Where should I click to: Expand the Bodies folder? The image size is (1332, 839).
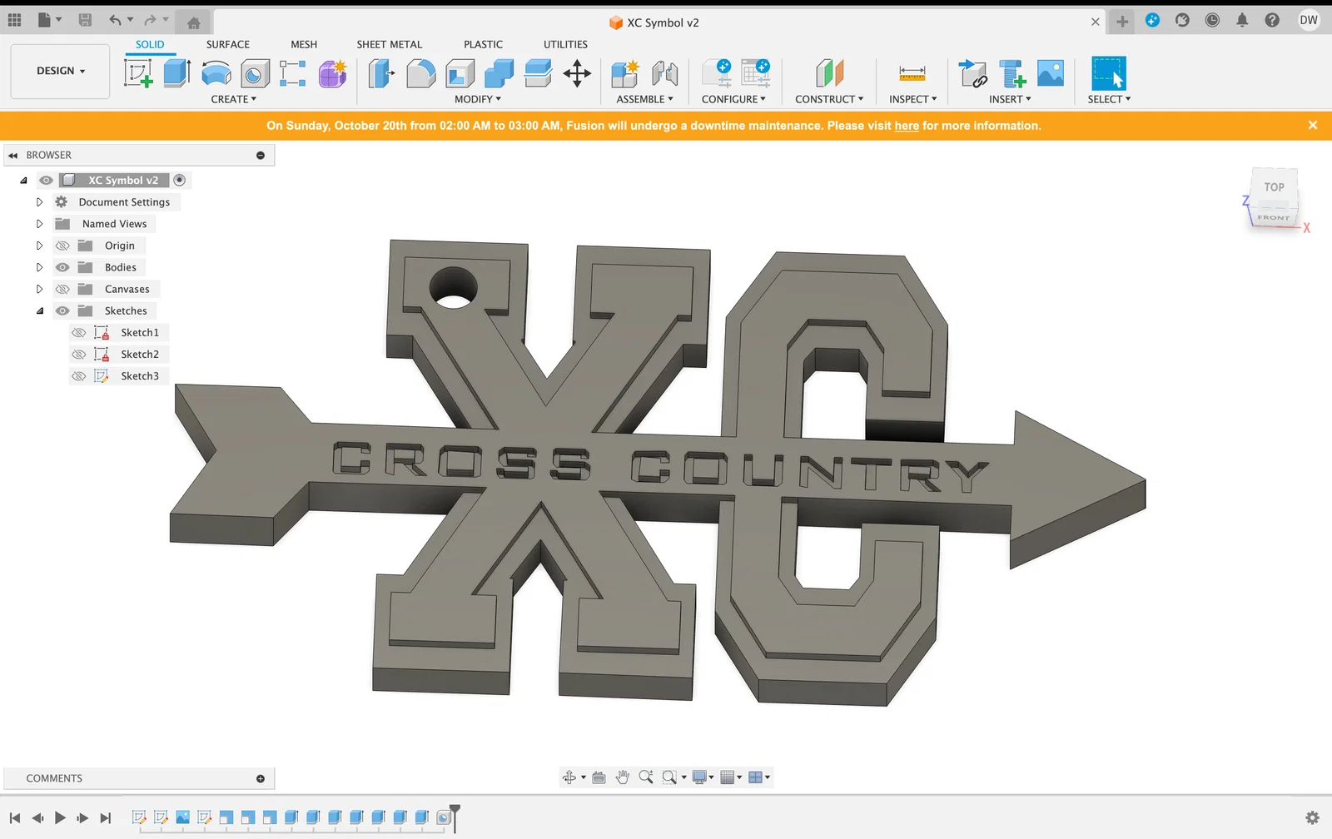[39, 267]
